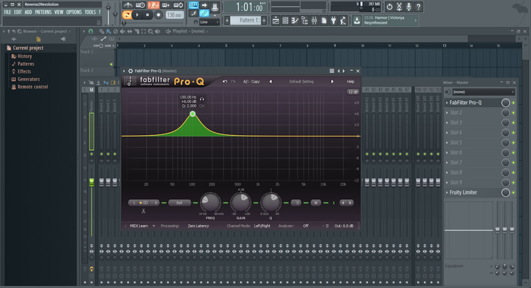Screen dimensions: 531x288
Task: Click the Record button in the transport
Action: pos(158,14)
